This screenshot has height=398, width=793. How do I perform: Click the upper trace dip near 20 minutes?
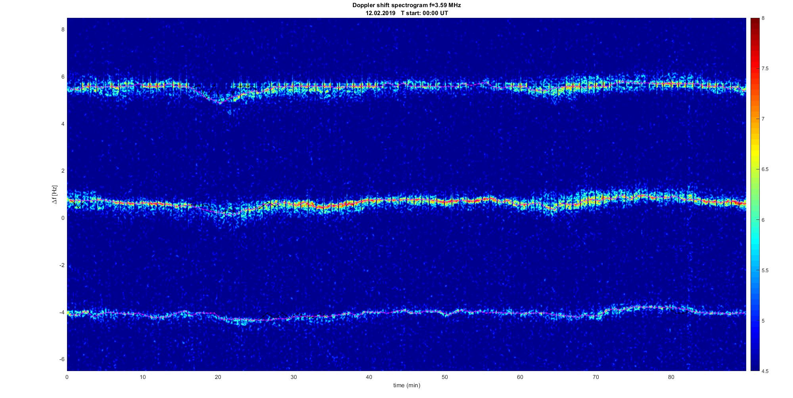[220, 102]
